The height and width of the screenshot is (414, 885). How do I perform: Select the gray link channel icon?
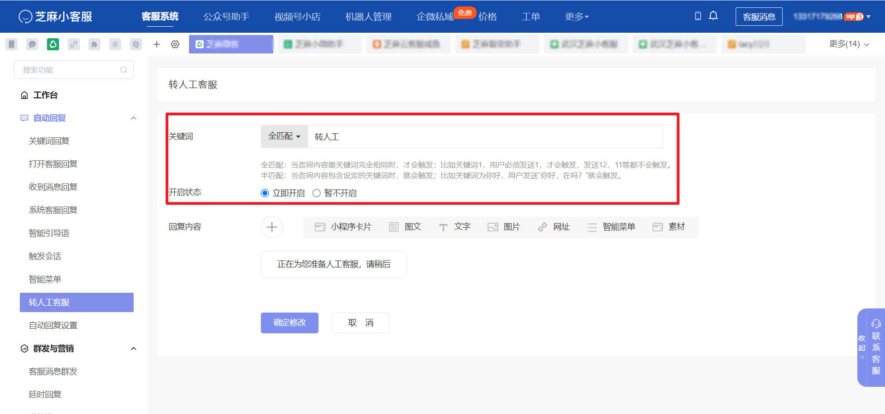[74, 44]
